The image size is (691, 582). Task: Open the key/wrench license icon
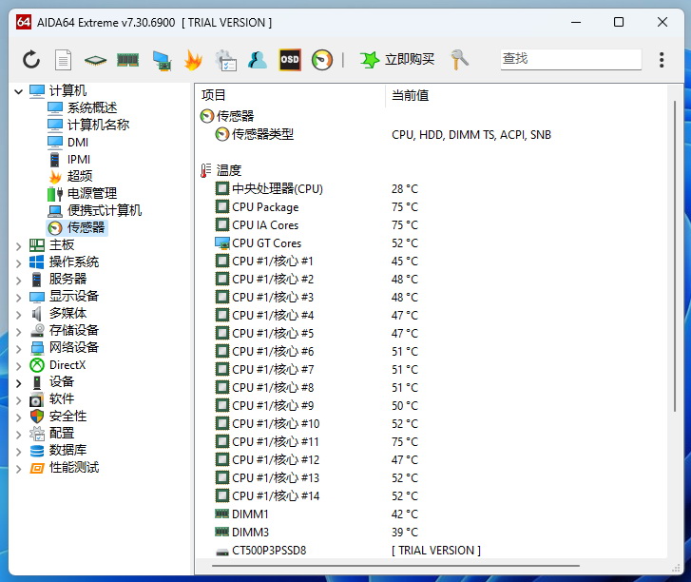459,60
